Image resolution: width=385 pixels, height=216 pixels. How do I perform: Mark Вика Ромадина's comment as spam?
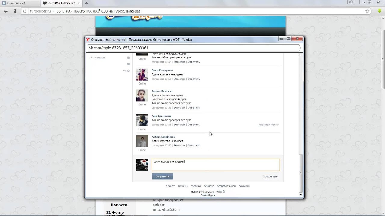[180, 79]
